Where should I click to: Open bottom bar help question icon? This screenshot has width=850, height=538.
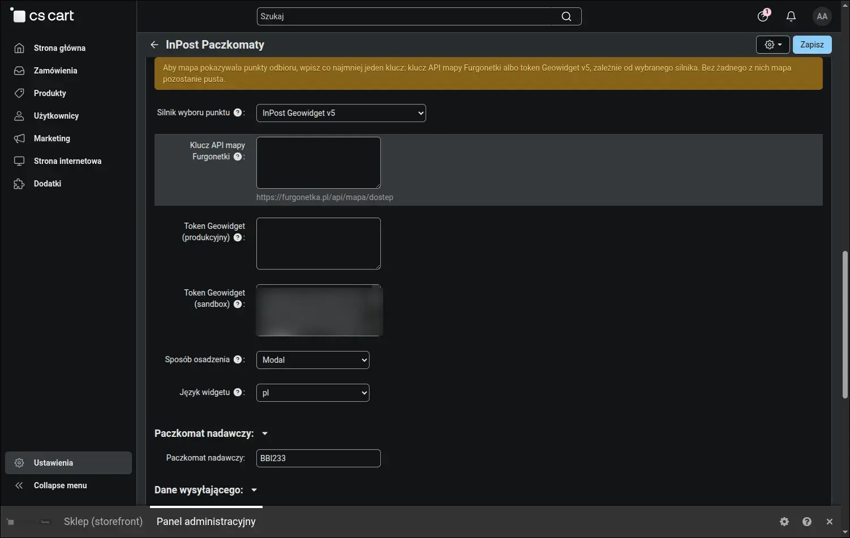coord(807,522)
